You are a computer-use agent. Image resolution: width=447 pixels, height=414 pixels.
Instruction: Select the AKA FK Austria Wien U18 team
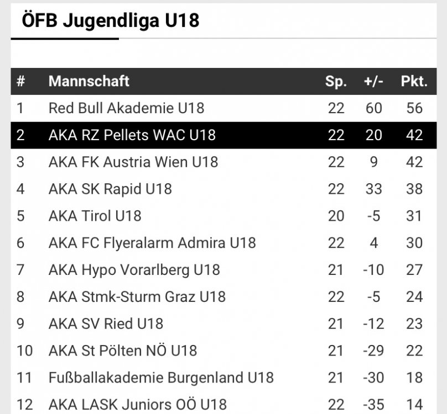[x=133, y=162]
